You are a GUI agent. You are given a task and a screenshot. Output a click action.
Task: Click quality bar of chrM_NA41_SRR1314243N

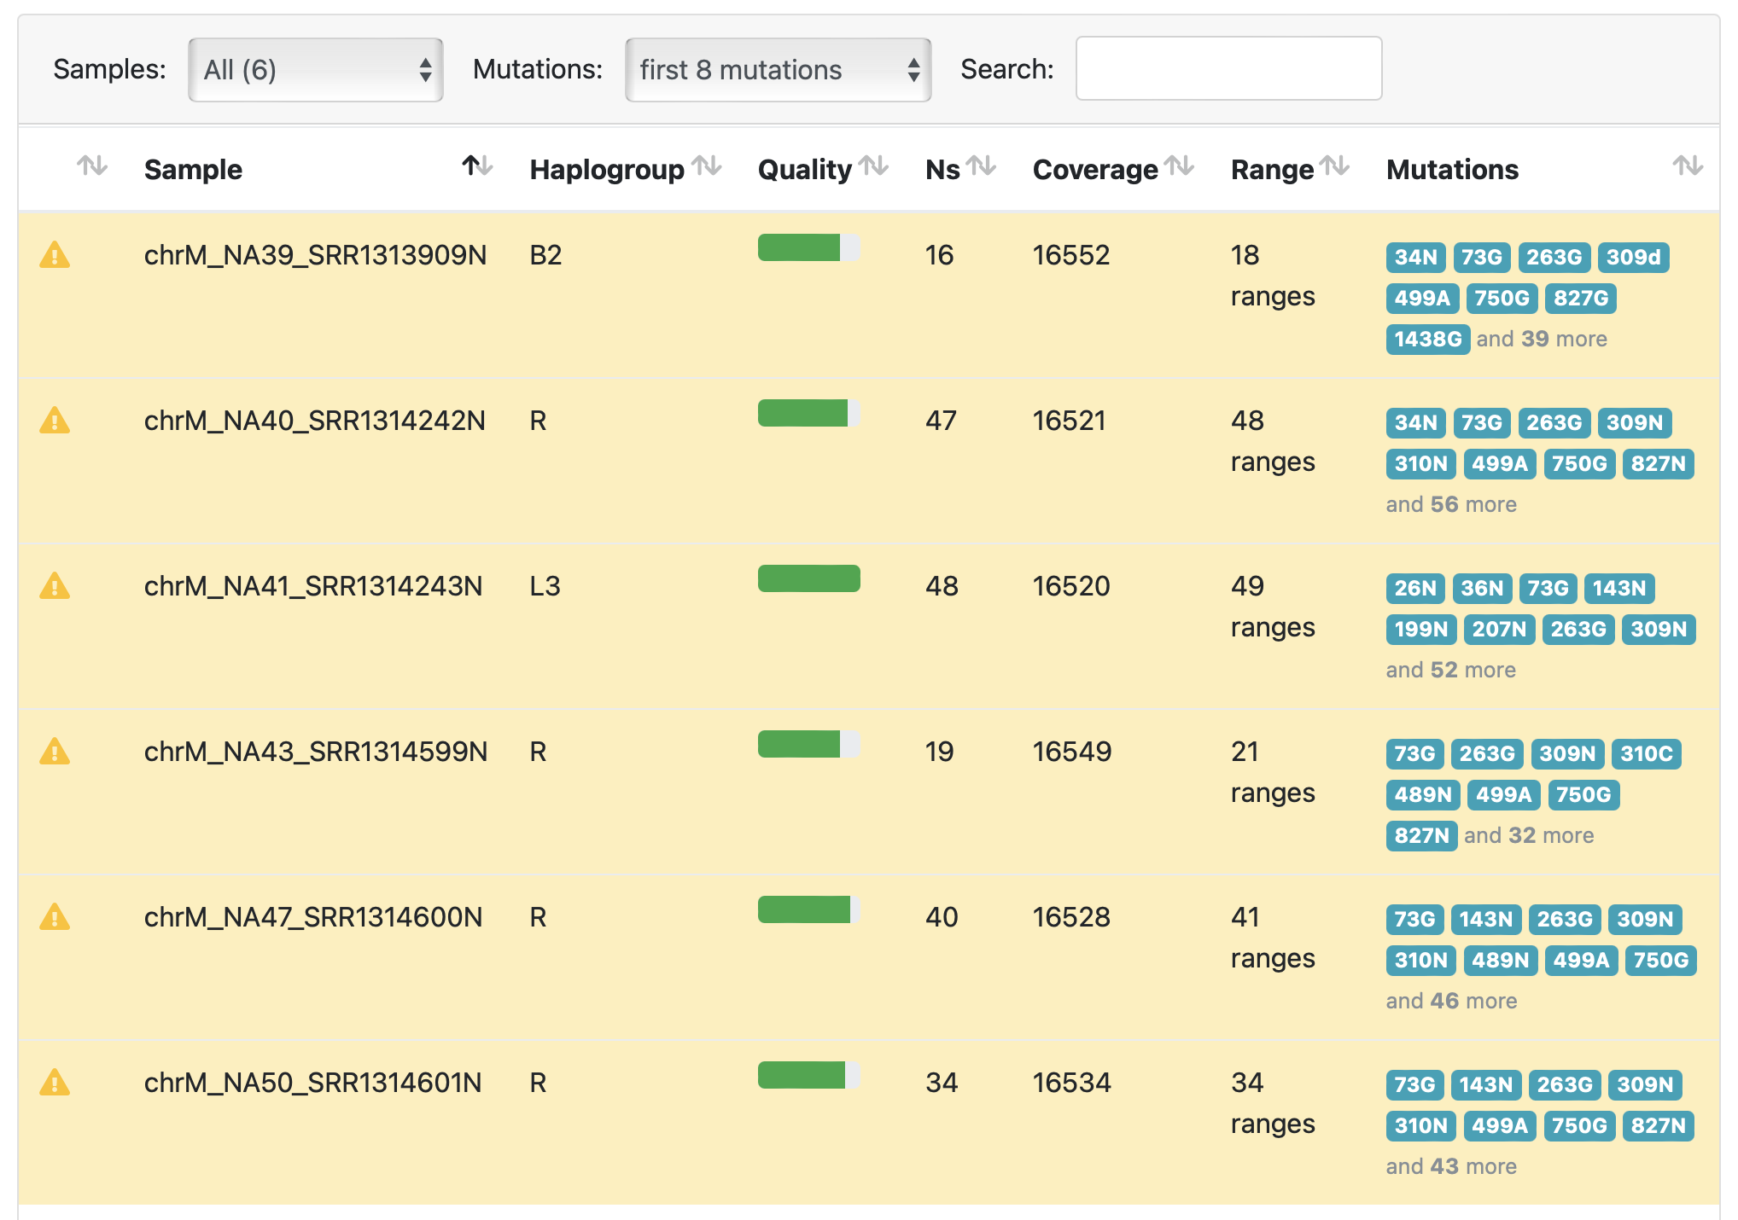click(808, 578)
